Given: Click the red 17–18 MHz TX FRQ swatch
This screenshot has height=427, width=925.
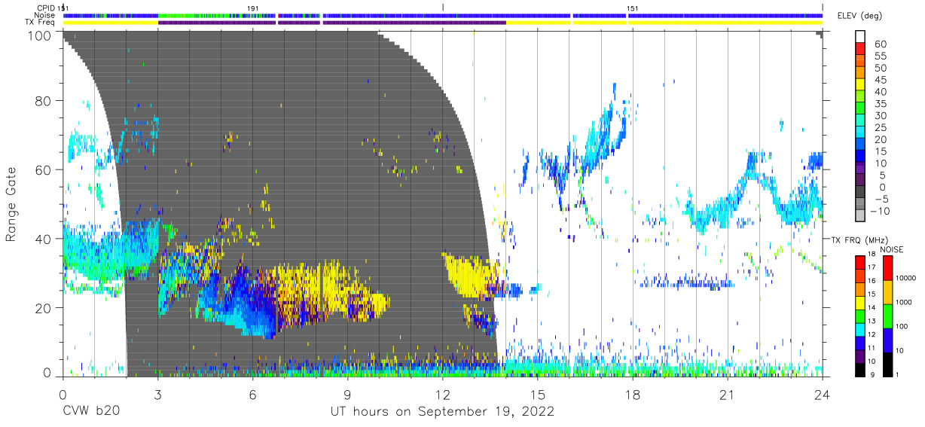Looking at the screenshot, I should point(862,263).
